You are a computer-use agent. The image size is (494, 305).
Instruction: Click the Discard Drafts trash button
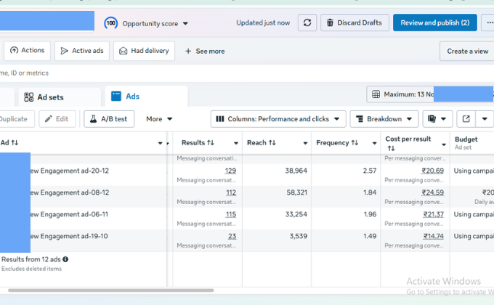354,23
